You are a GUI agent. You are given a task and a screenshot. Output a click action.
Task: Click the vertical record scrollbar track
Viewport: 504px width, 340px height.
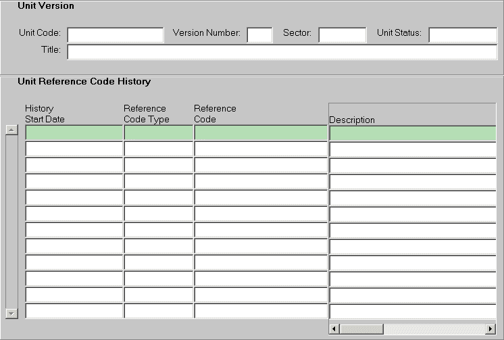pyautogui.click(x=11, y=223)
